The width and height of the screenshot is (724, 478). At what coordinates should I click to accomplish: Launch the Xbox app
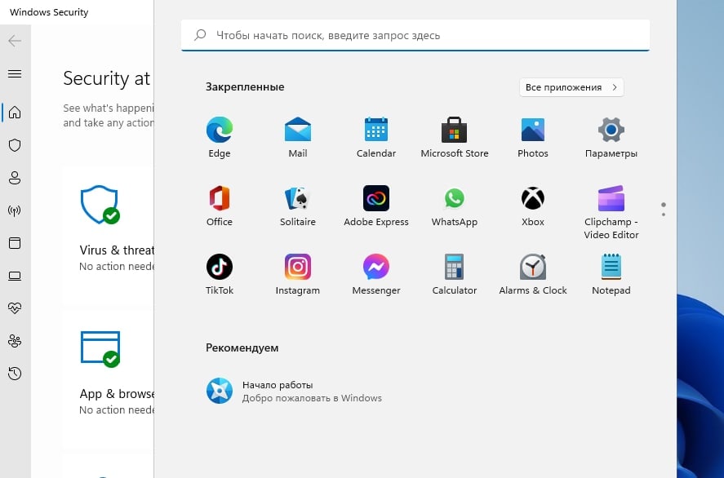pos(533,206)
